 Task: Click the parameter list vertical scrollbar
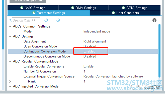159,51
